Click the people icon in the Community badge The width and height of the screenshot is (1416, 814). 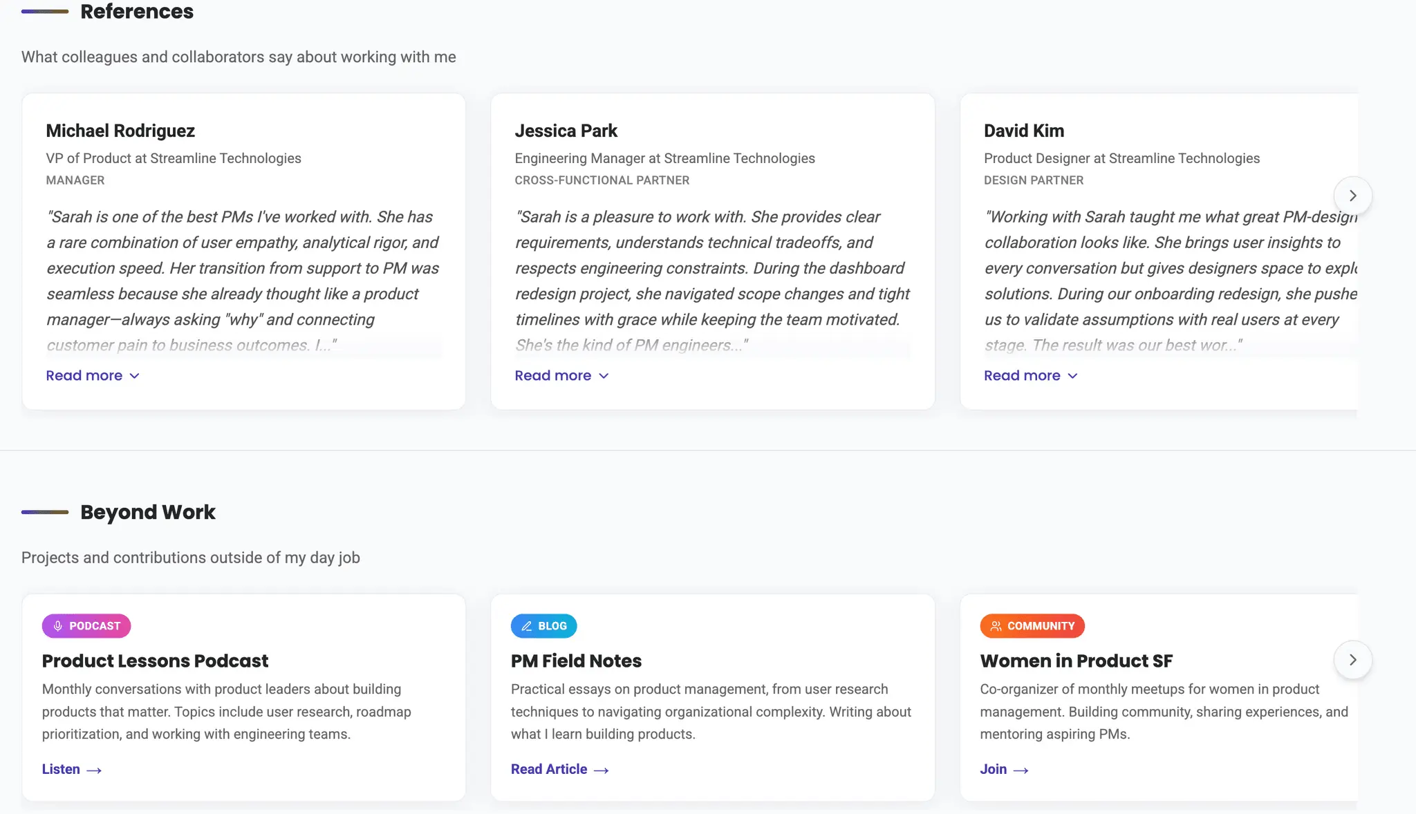tap(996, 626)
